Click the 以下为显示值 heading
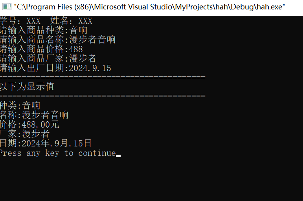This screenshot has height=201, width=303. (27, 87)
